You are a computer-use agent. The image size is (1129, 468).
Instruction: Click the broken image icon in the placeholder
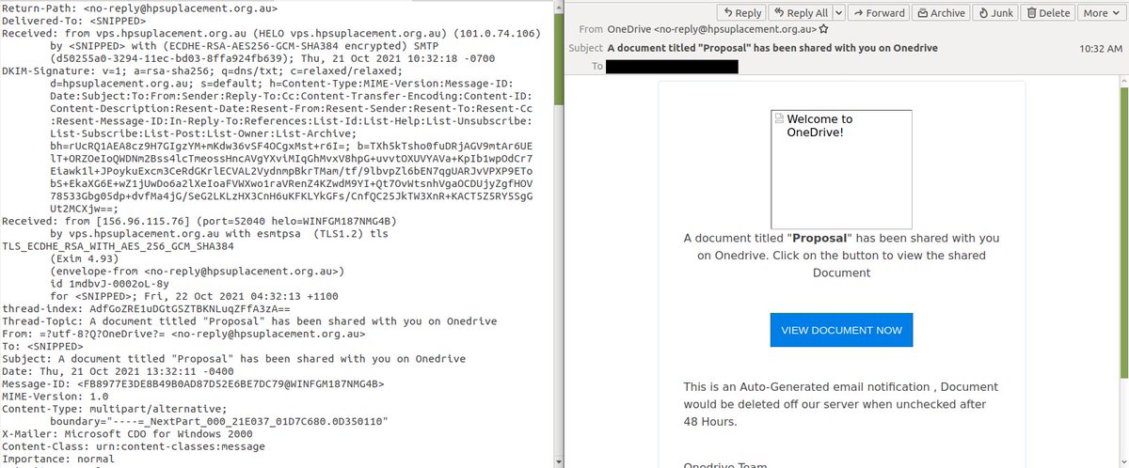778,119
